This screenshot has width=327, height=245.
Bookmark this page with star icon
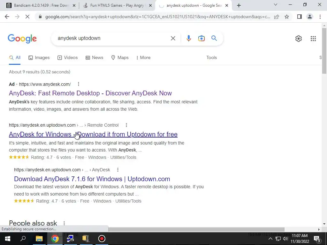tap(287, 17)
